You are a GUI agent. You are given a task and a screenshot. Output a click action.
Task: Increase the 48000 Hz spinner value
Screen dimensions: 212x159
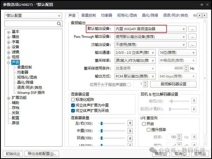tap(186, 67)
